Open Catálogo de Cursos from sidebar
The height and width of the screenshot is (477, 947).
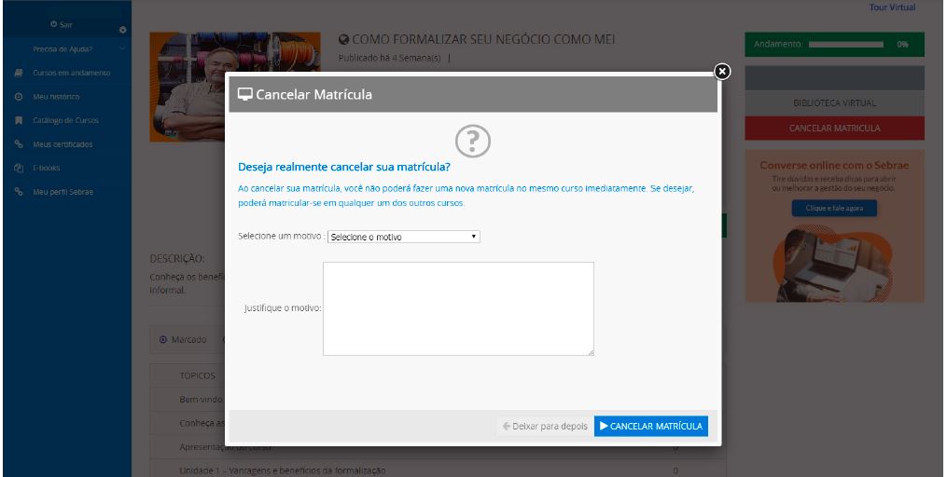(x=65, y=120)
